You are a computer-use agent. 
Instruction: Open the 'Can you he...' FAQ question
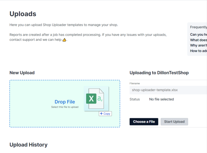point(198,34)
